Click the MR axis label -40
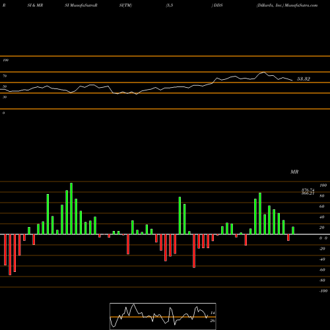The width and height of the screenshot is (330, 330). coord(322,259)
